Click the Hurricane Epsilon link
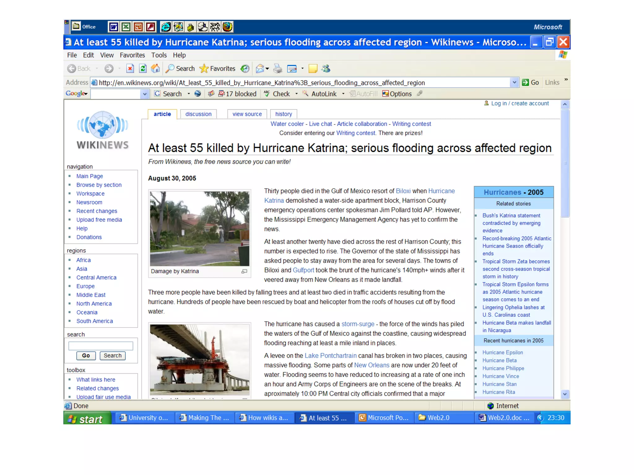 click(502, 353)
